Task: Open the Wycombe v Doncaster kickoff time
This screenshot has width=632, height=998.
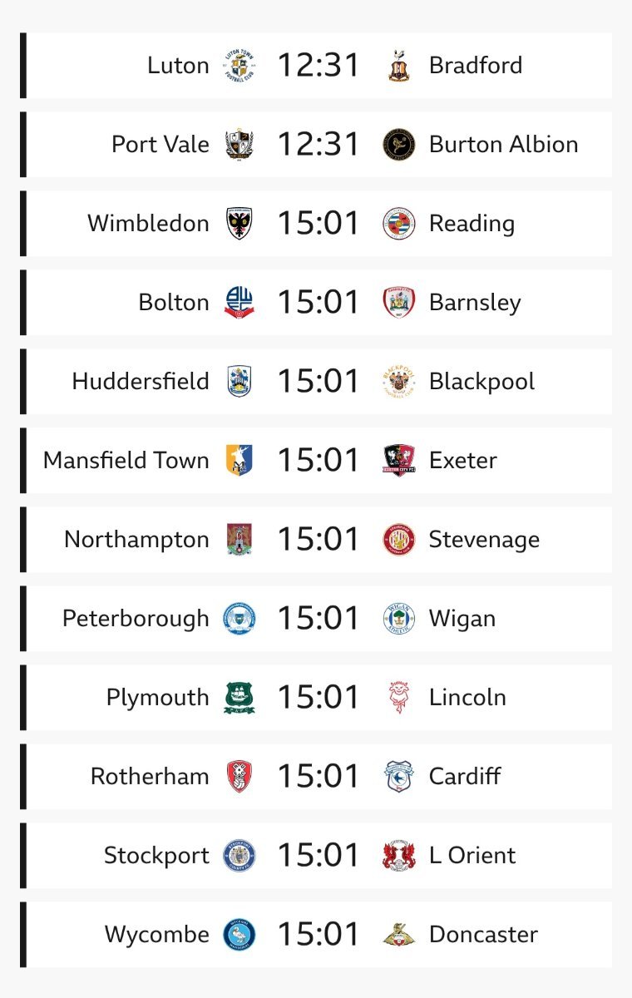Action: pos(318,935)
